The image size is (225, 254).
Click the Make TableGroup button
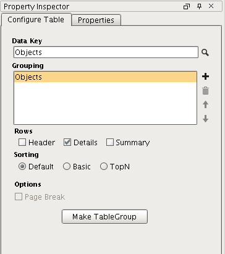[x=104, y=216]
